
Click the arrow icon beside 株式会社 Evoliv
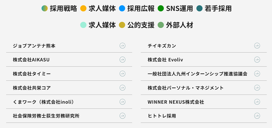[257, 59]
